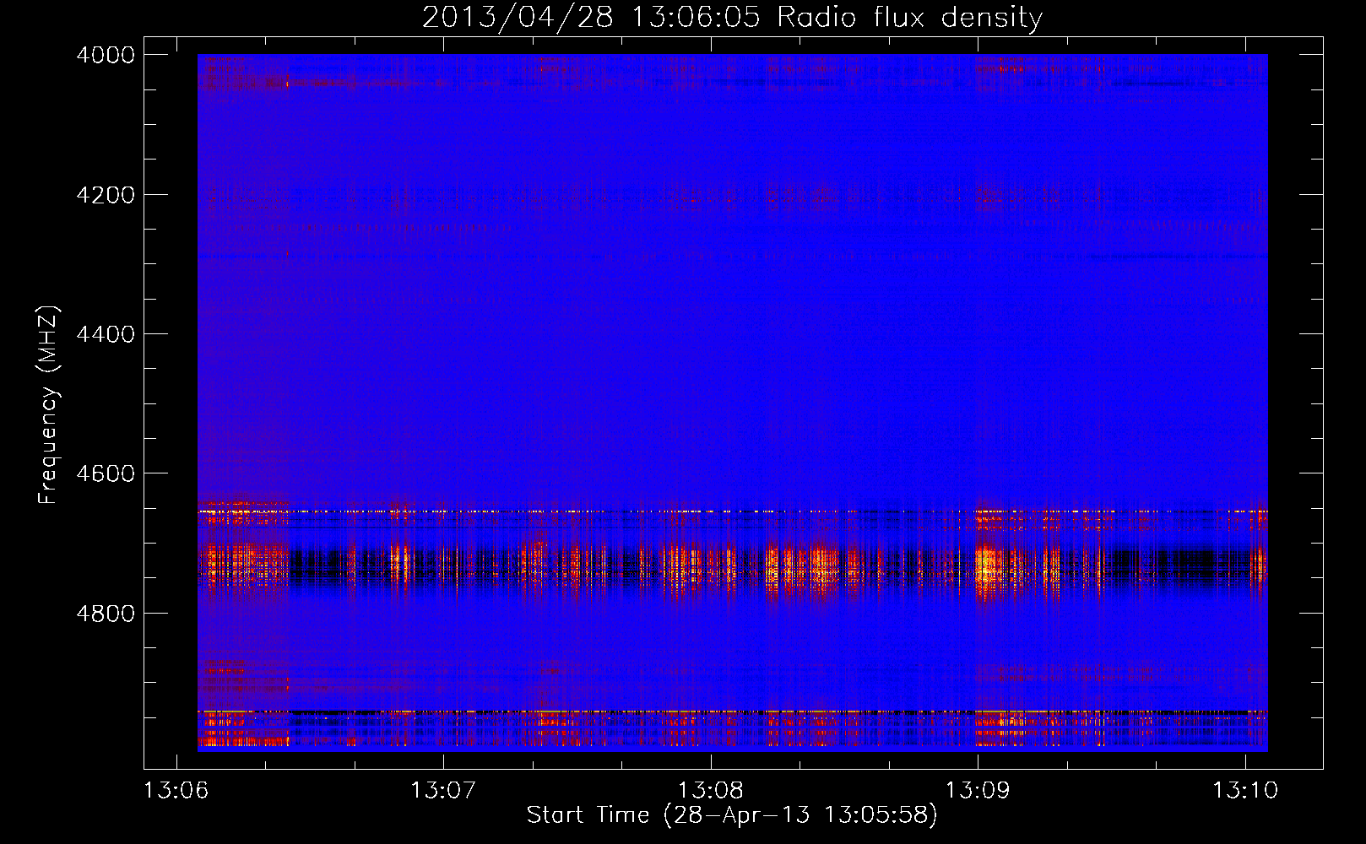Click the '13:10' time axis label
The width and height of the screenshot is (1366, 844).
1245,791
